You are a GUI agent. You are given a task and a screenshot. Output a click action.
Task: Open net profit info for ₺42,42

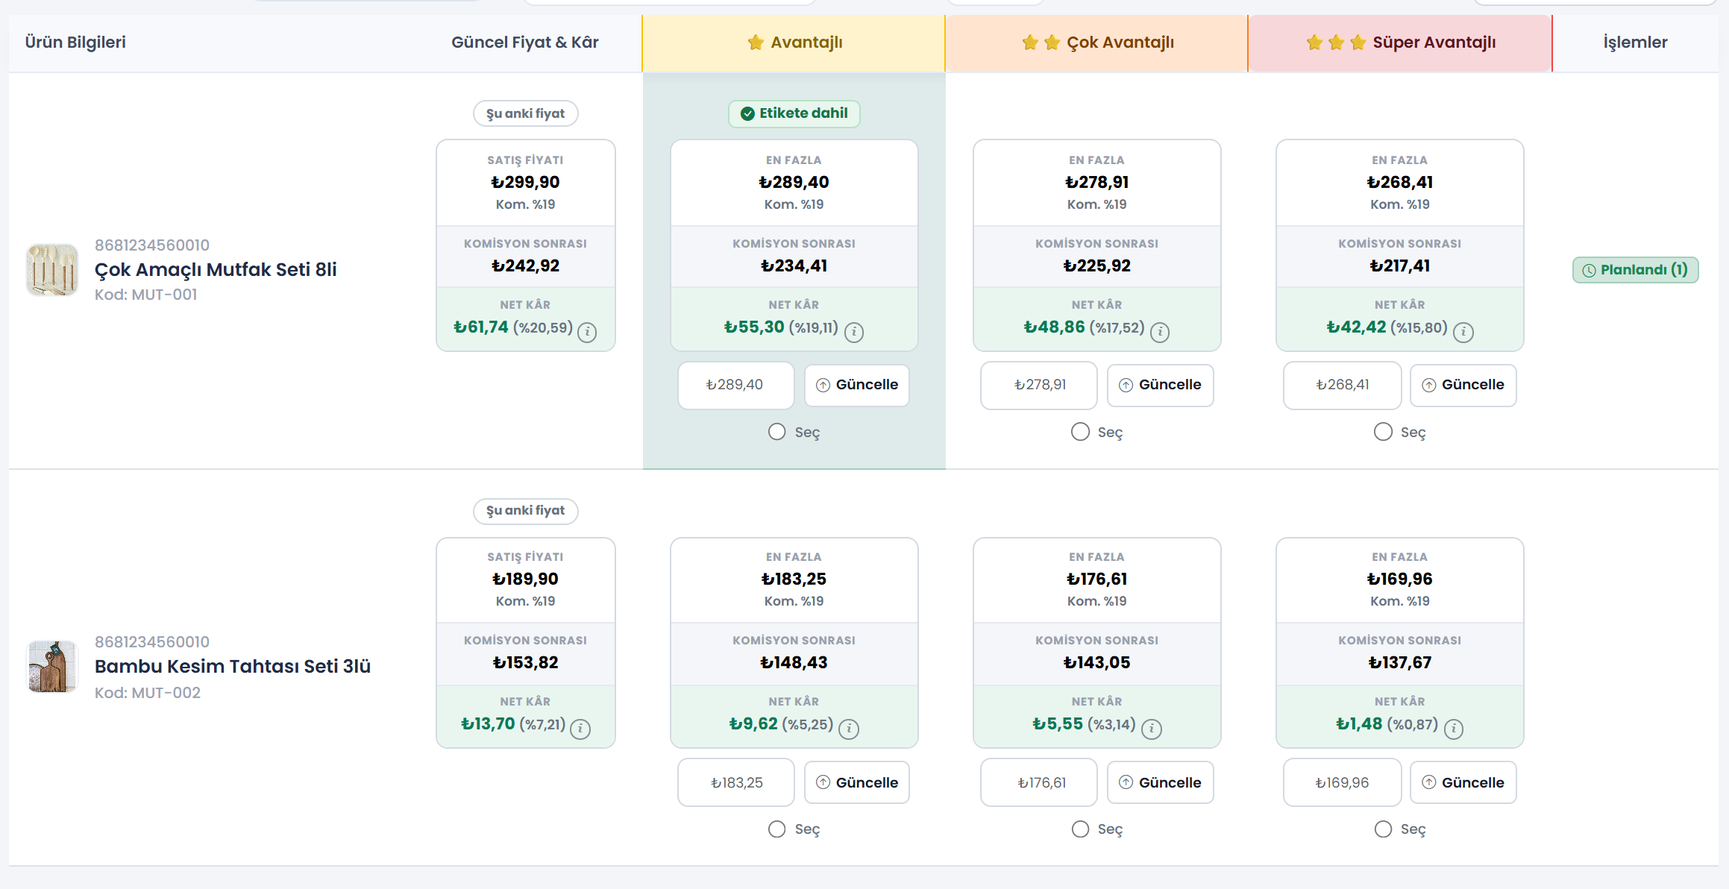[1463, 331]
